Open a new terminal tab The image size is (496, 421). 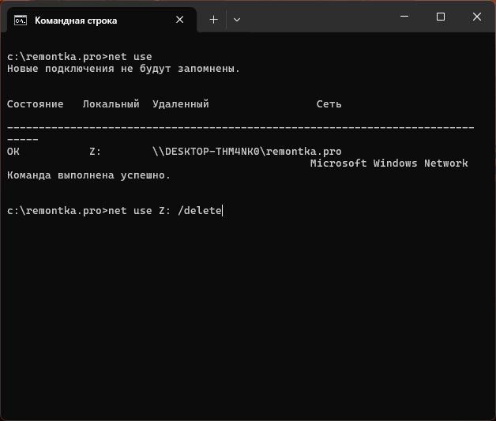[x=213, y=20]
